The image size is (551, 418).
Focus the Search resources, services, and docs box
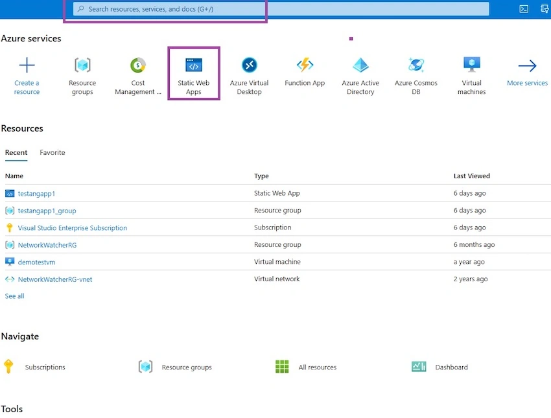coord(281,9)
